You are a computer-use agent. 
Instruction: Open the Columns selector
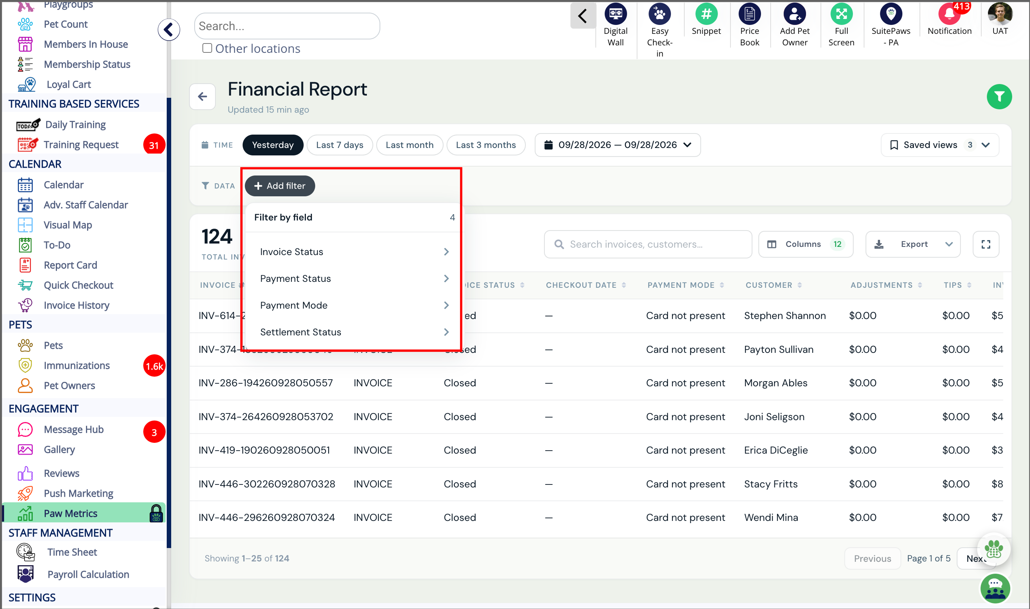pyautogui.click(x=805, y=244)
